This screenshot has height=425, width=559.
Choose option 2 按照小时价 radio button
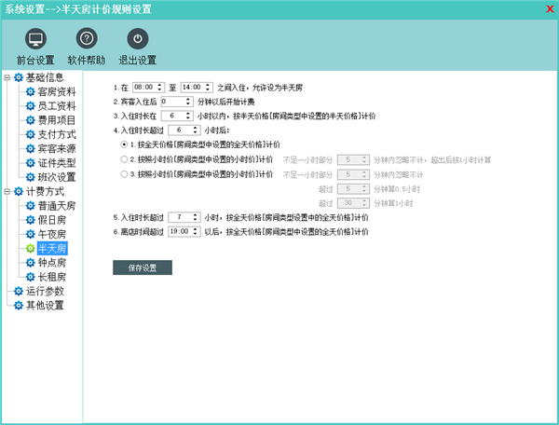click(124, 159)
